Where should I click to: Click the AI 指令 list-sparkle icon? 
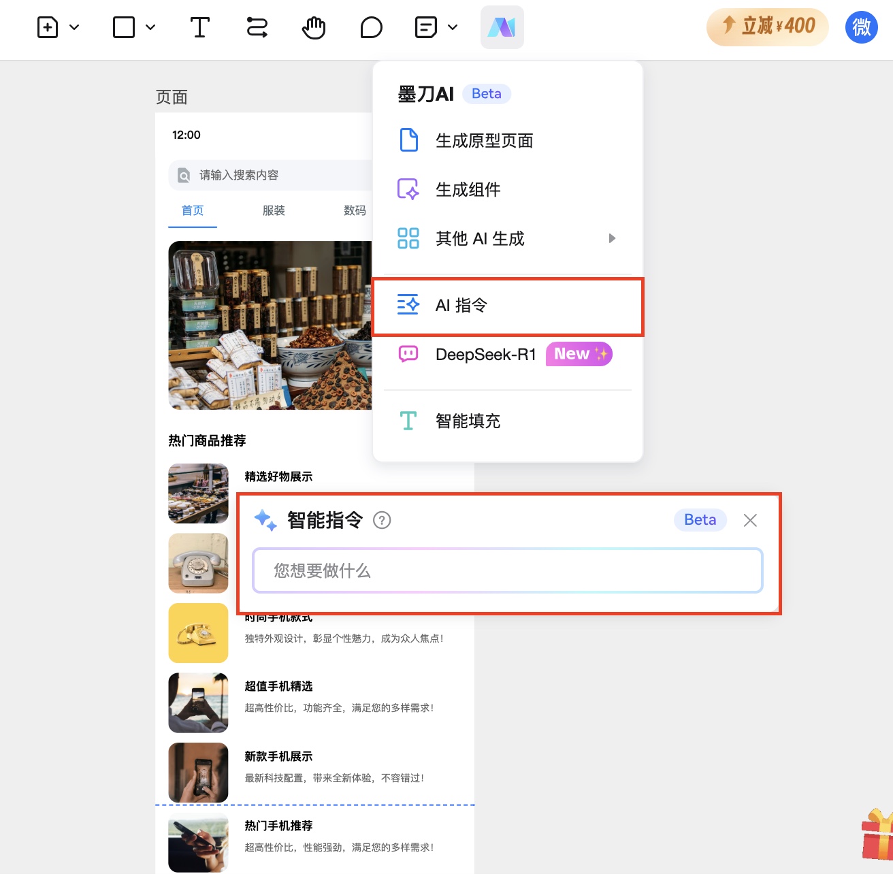(408, 305)
